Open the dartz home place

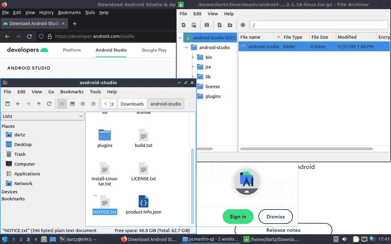click(20, 135)
